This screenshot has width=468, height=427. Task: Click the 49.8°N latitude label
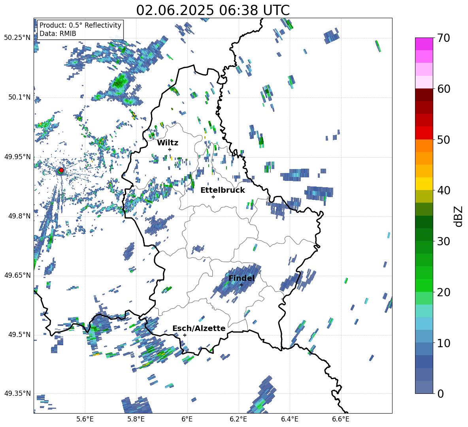click(19, 216)
